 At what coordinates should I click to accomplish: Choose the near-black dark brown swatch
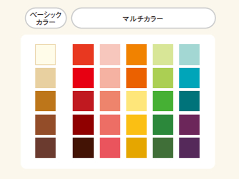(83, 148)
